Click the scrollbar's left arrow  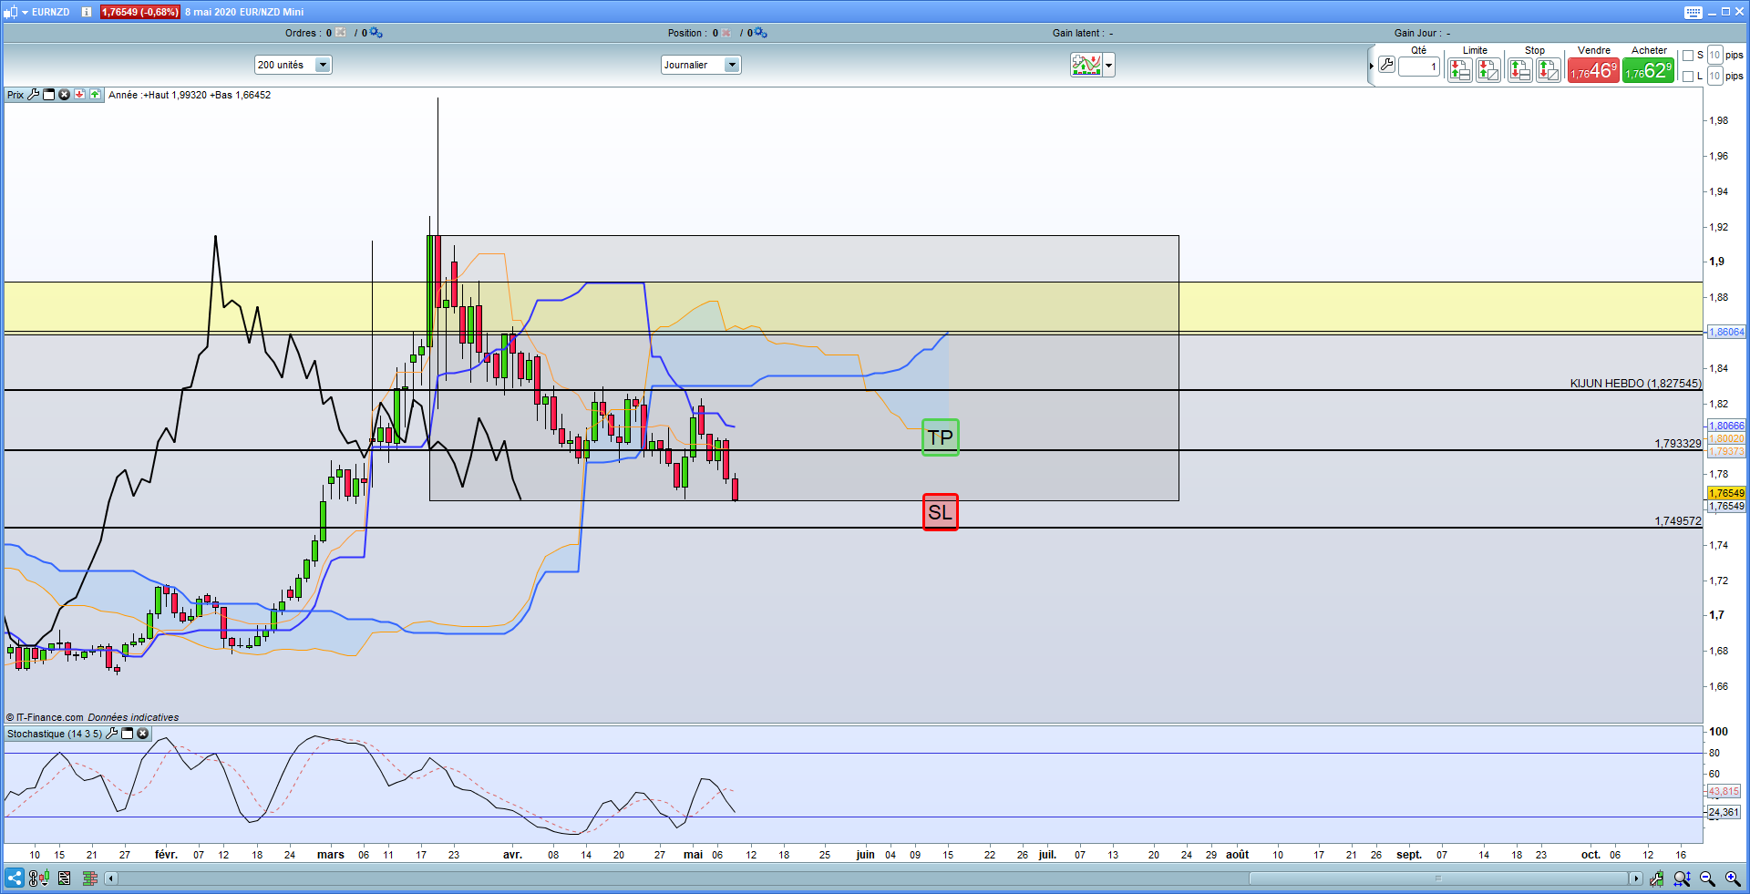pyautogui.click(x=110, y=879)
